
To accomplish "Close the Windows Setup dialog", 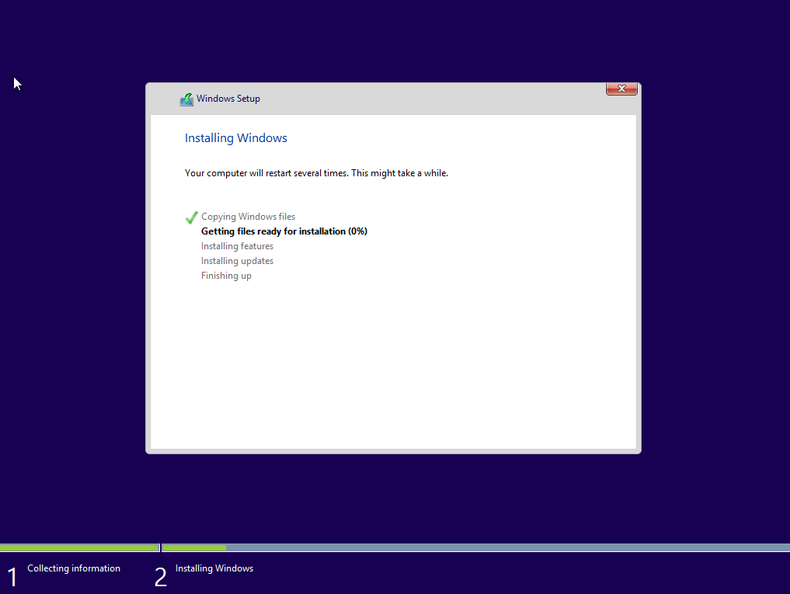I will tap(621, 89).
